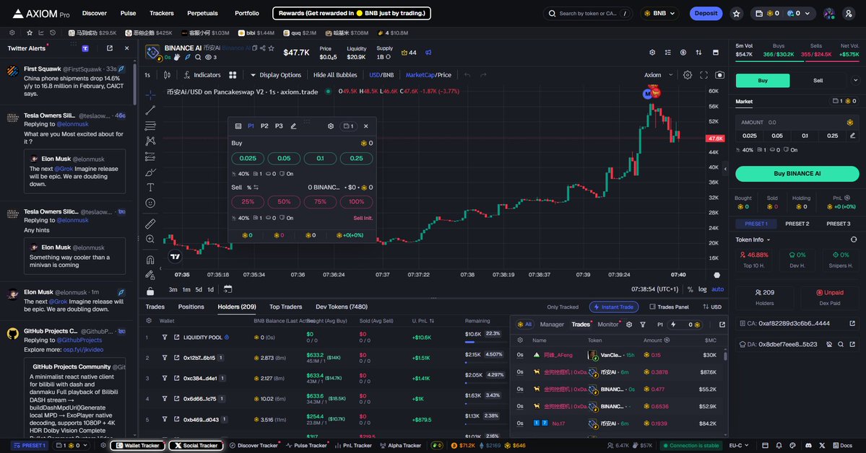This screenshot has height=453, width=866.
Task: Open the Wallet Tracker button
Action: pos(137,445)
